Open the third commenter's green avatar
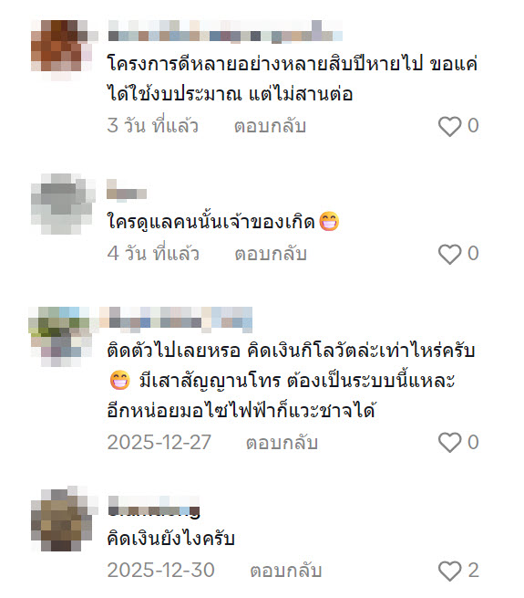The width and height of the screenshot is (524, 598). coord(60,336)
